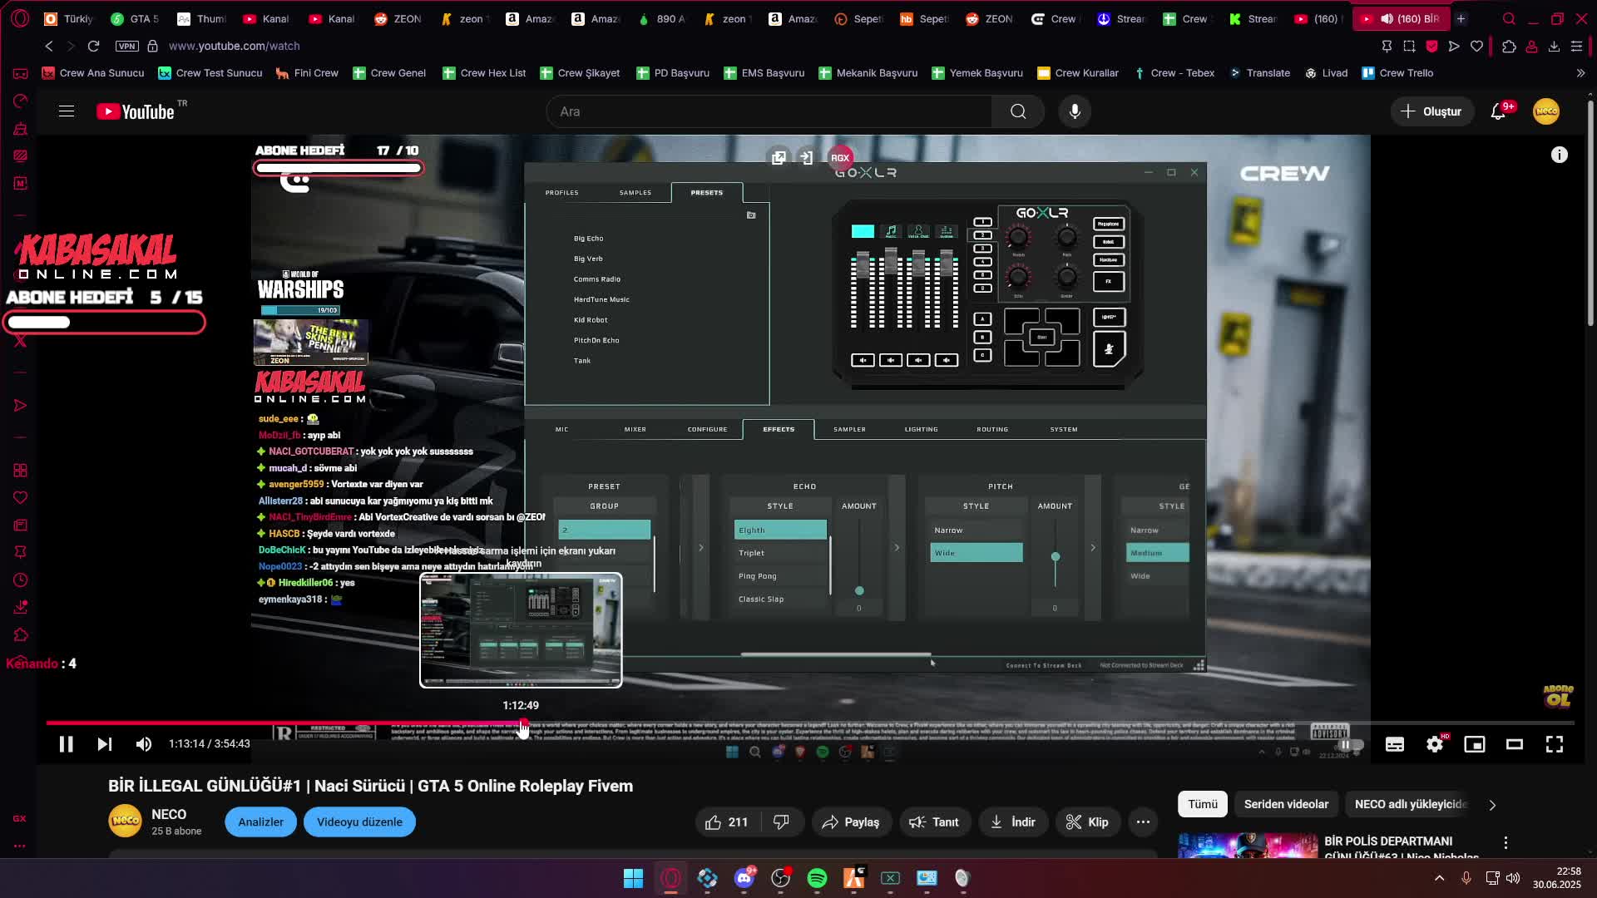Open more actions three-dot menu
The width and height of the screenshot is (1597, 898).
pos(1144,822)
